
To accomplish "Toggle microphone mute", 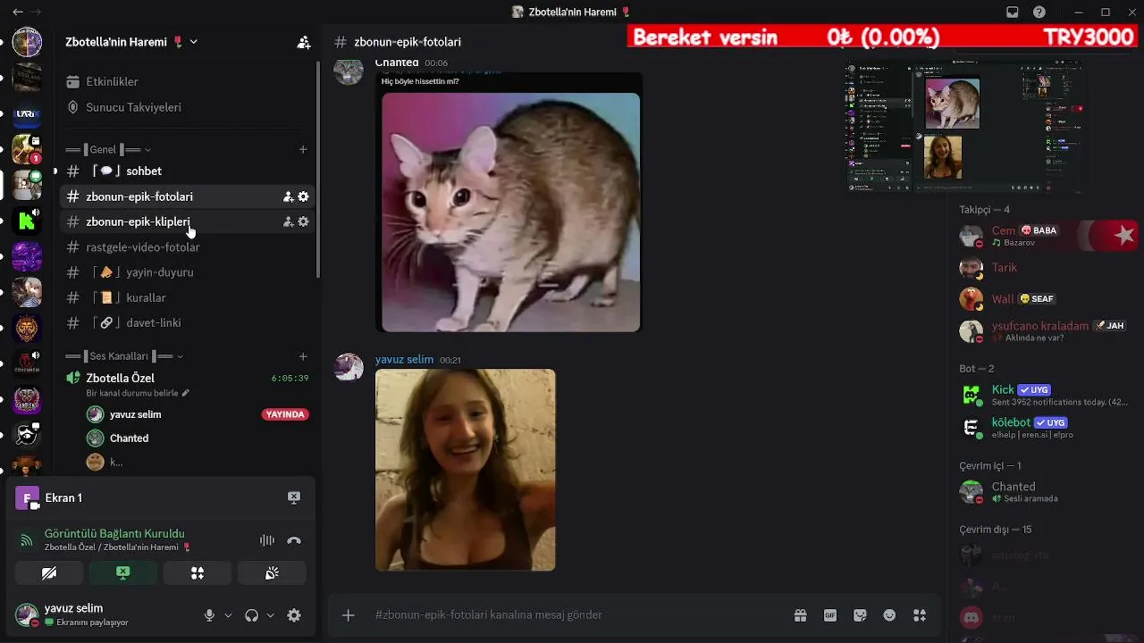I will tap(209, 615).
